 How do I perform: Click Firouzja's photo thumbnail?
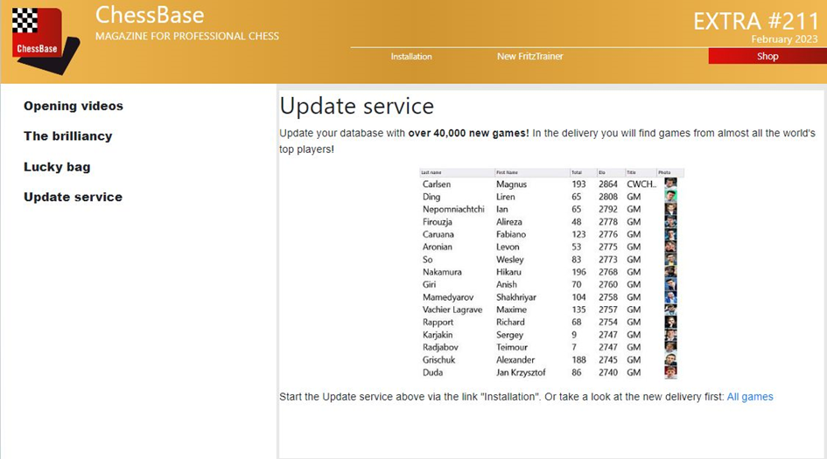tap(670, 222)
